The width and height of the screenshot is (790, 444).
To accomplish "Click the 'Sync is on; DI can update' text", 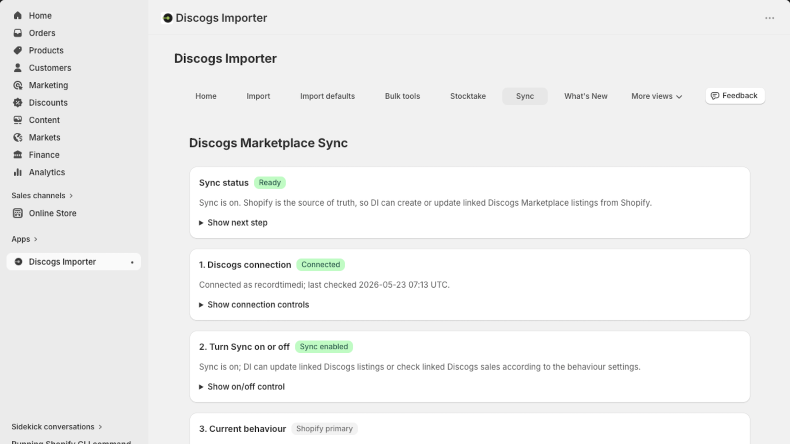I will (420, 367).
